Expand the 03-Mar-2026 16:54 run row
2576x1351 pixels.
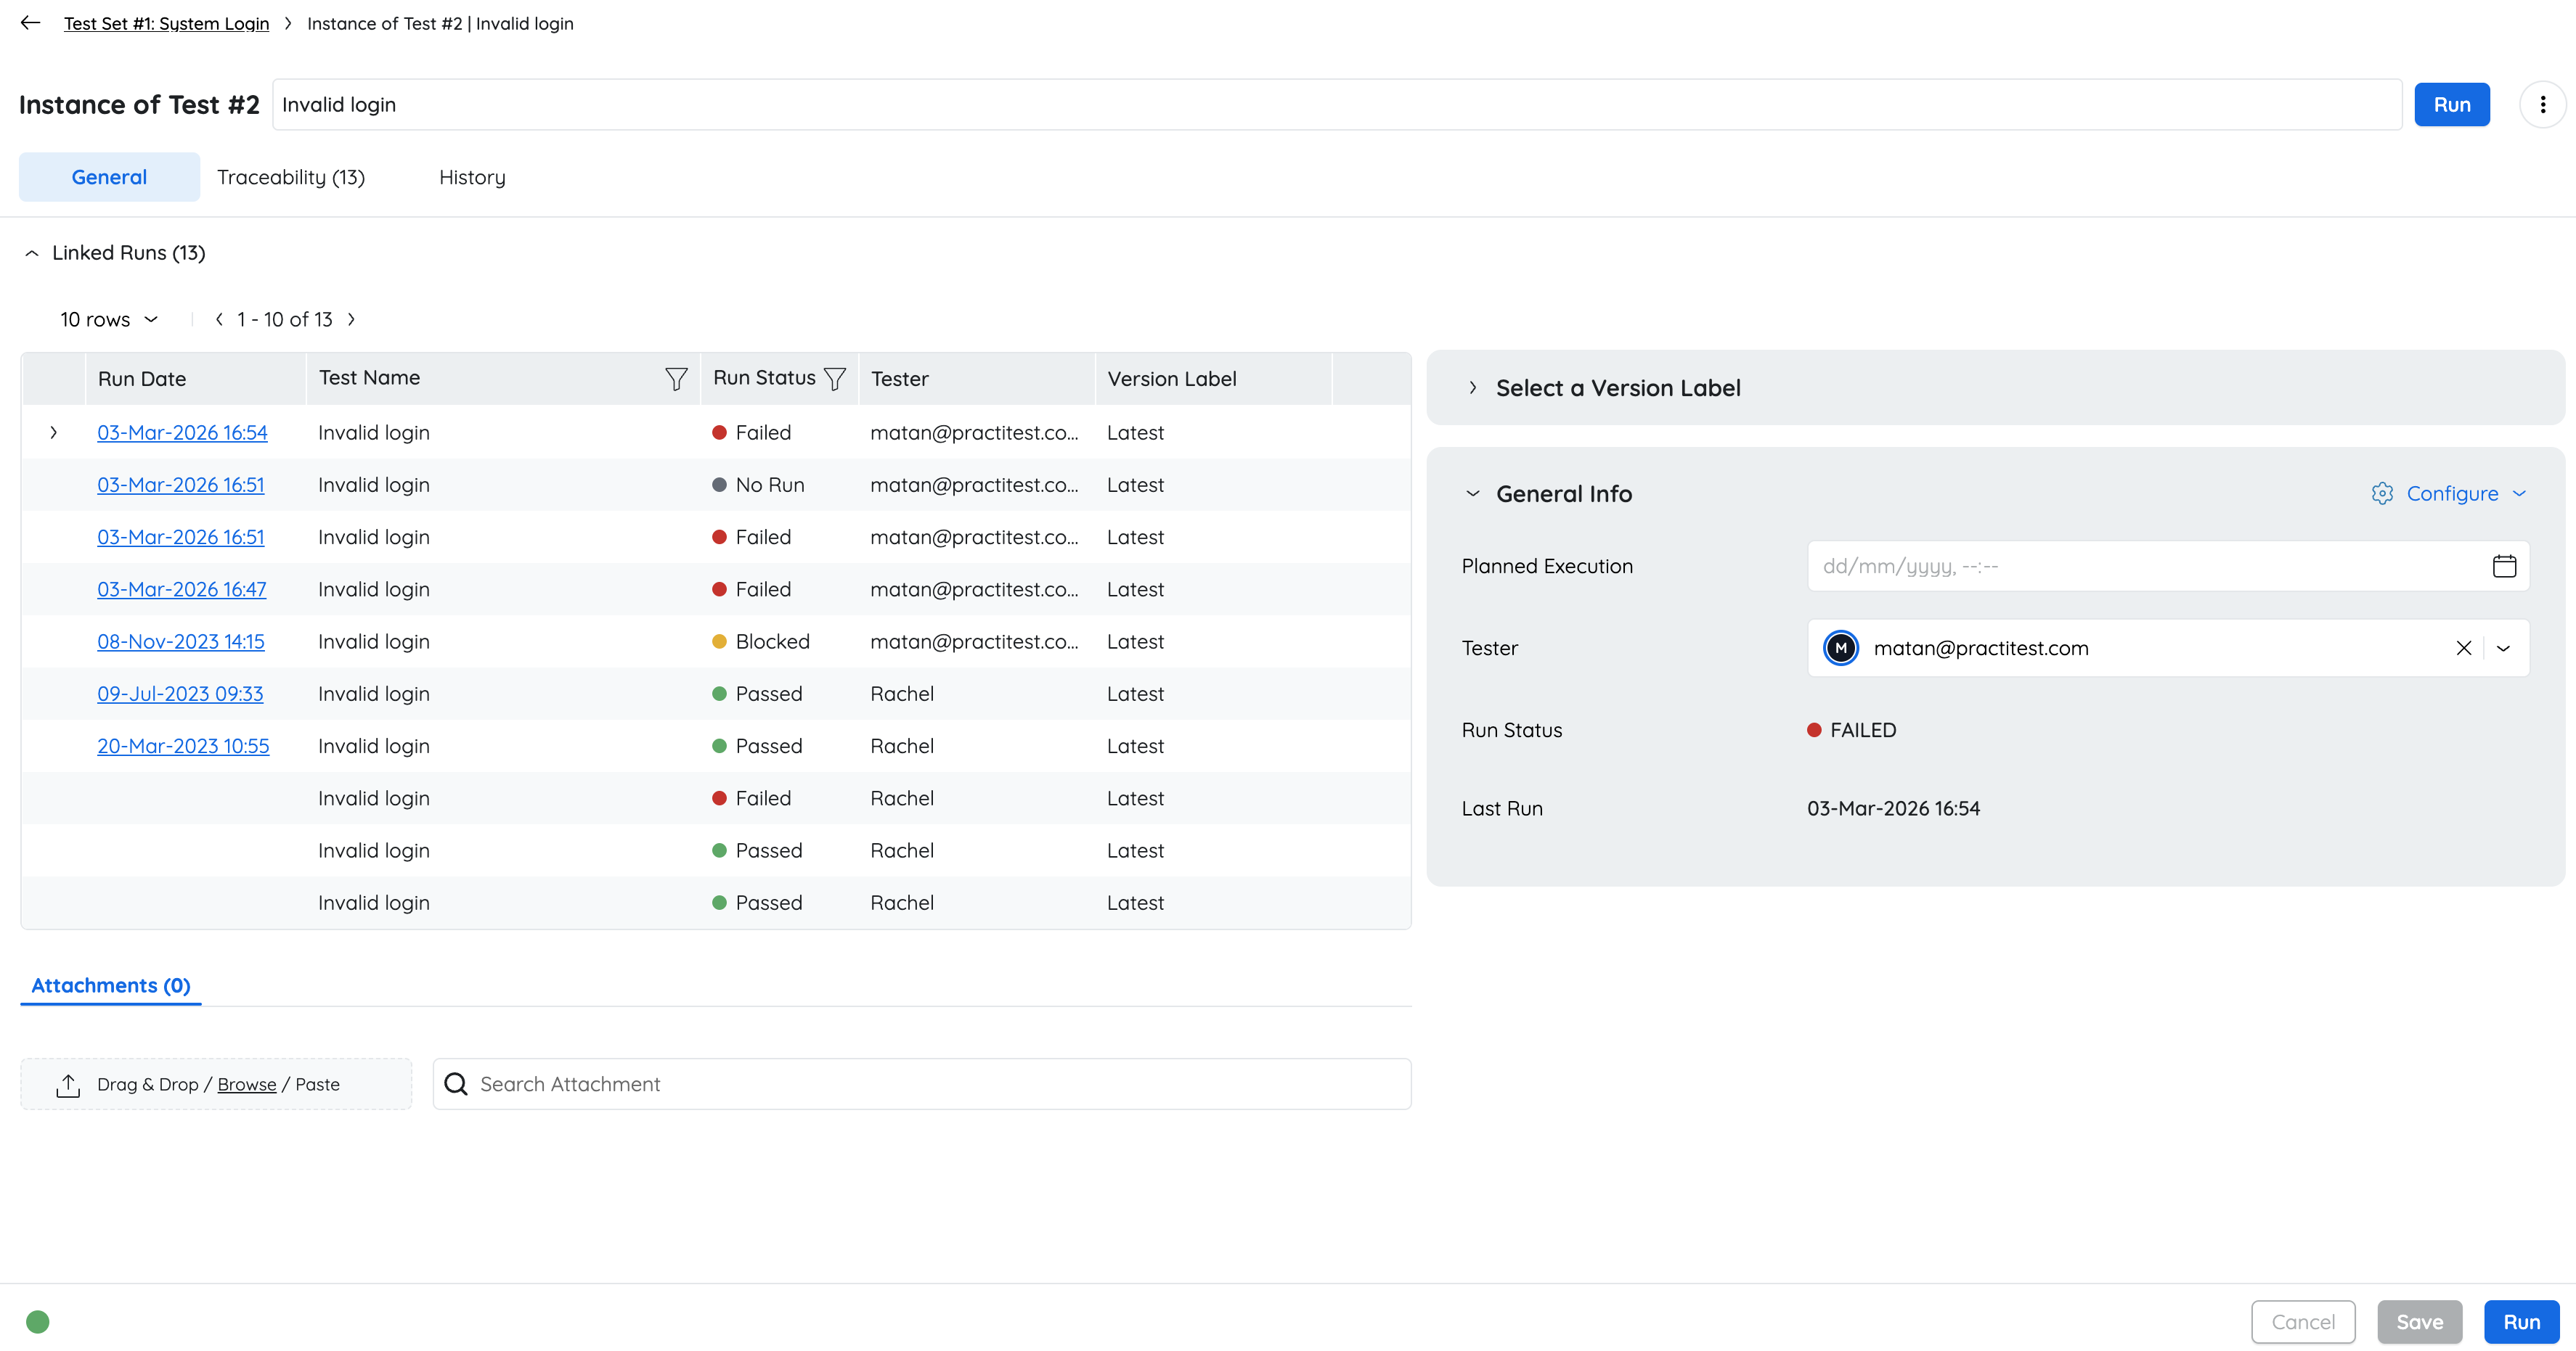click(x=54, y=432)
